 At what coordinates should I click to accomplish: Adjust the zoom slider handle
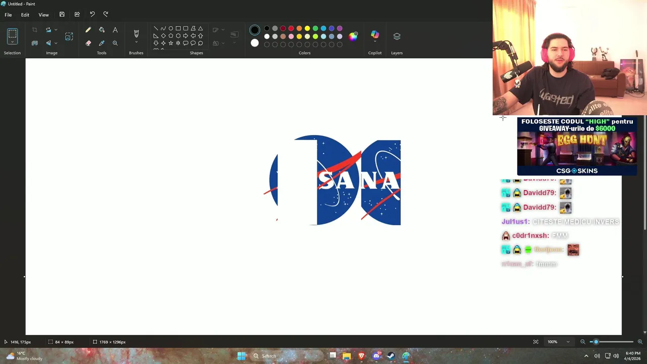pos(596,342)
